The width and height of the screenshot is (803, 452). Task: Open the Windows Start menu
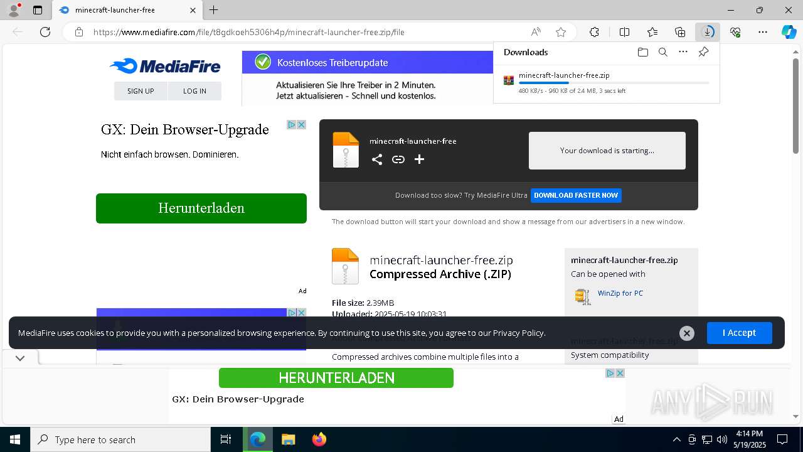tap(15, 439)
